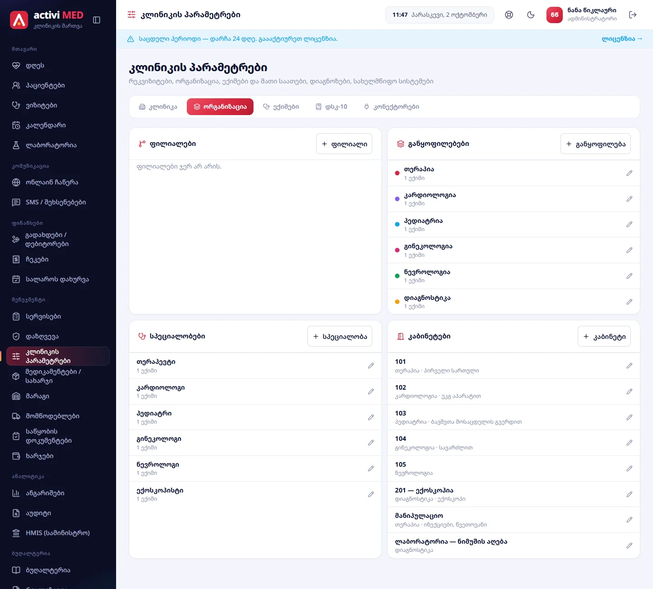Open ლაბორატორია in the sidebar
This screenshot has width=653, height=589.
[58, 145]
